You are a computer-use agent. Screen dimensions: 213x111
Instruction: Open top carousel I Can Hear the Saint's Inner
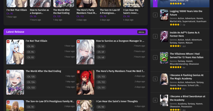[x=131, y=12]
